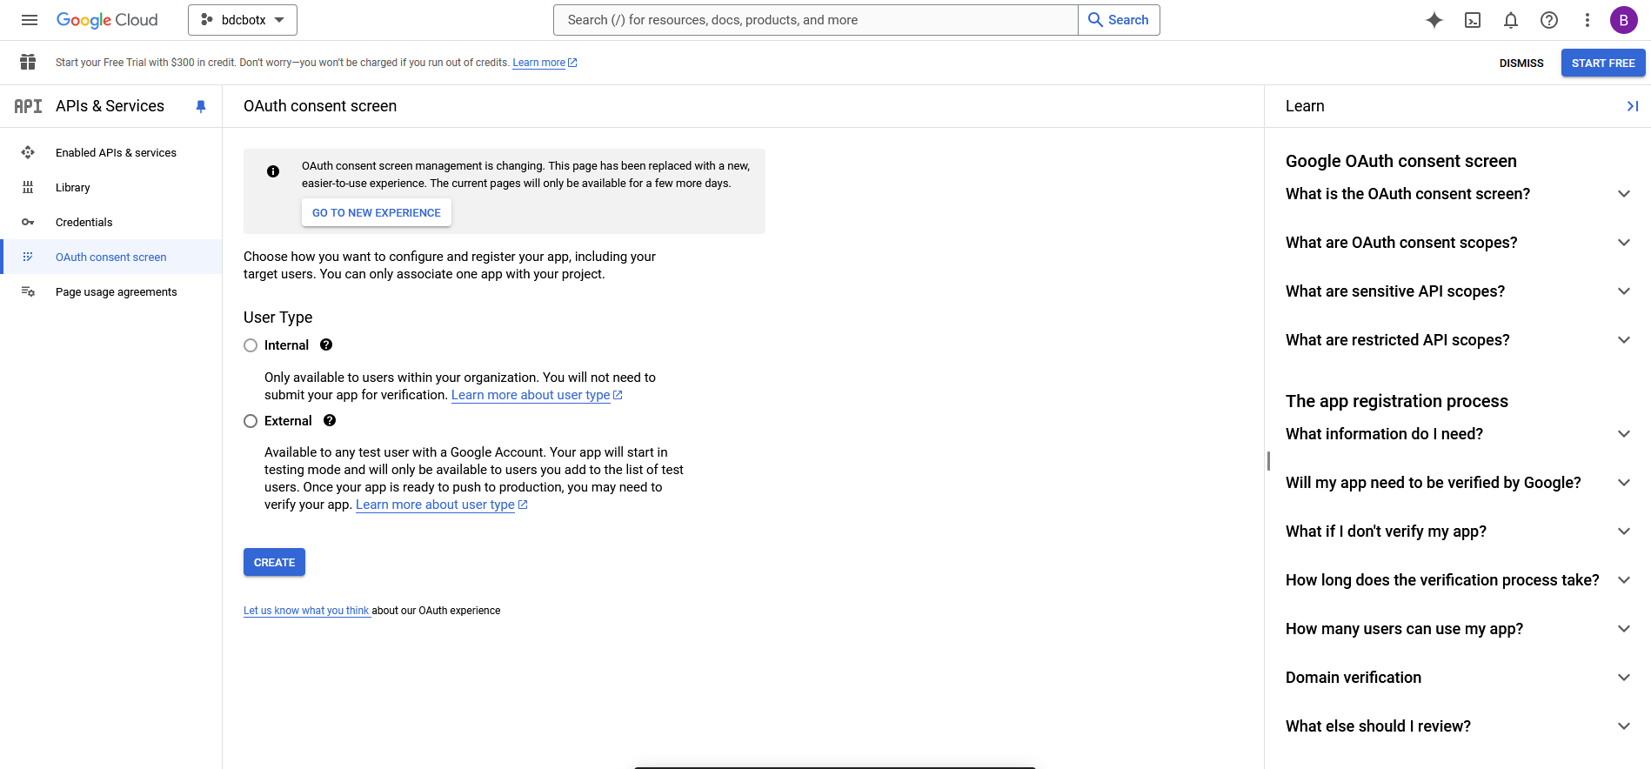1651x769 pixels.
Task: Open the help question mark menu
Action: coord(1549,20)
